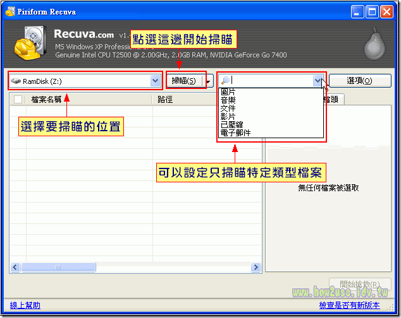Select 電子郵件 from the filter list
Viewport: 401px width, 318px height.
tap(271, 132)
